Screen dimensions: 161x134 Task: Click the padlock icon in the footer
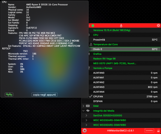[x=158, y=131]
